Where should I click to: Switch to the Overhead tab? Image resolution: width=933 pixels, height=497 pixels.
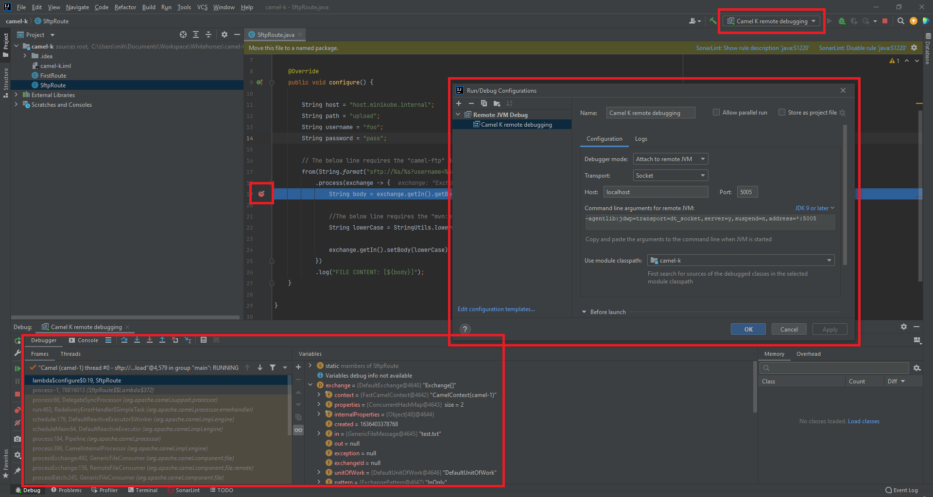(808, 354)
